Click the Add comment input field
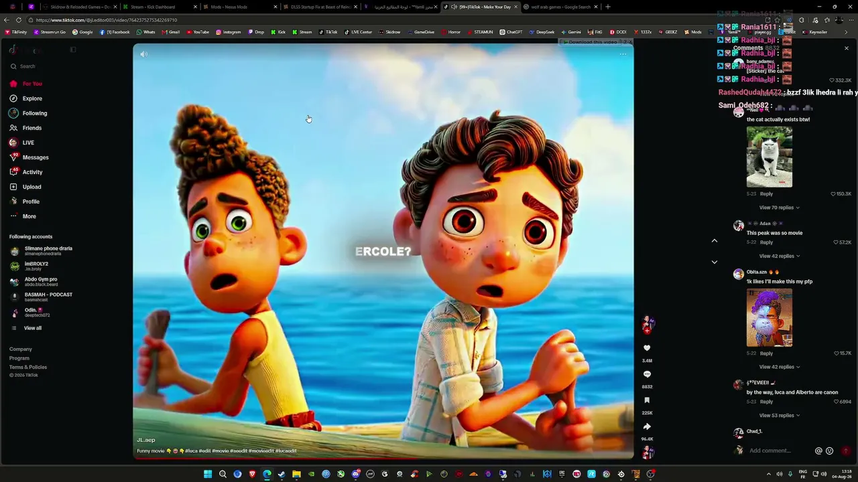858x482 pixels. 779,451
